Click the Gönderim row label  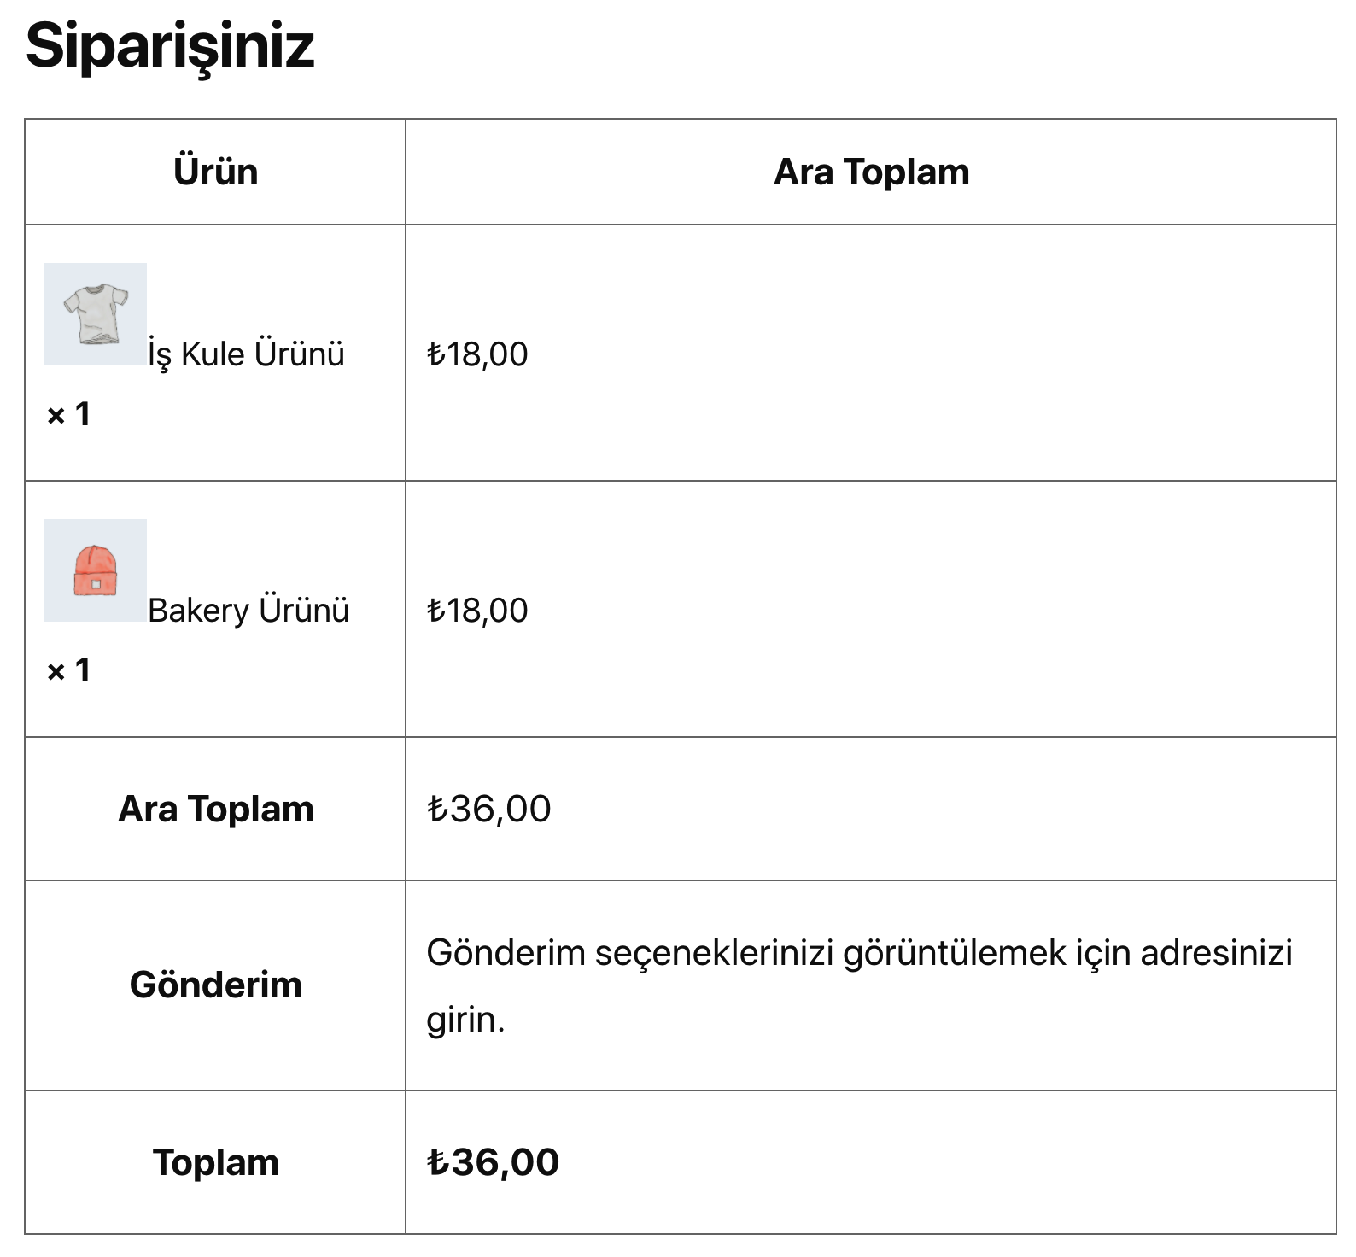pos(215,985)
